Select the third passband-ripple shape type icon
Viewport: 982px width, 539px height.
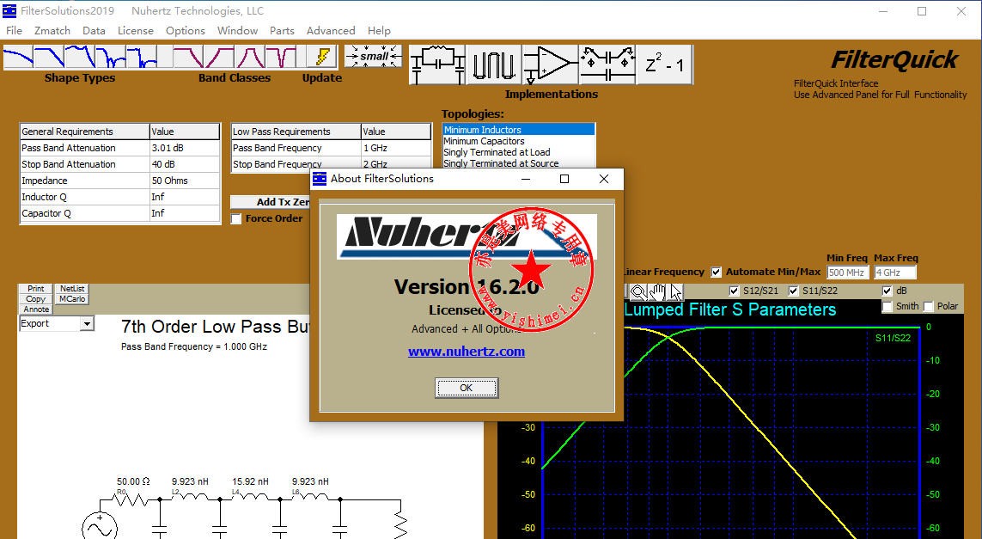pos(80,57)
